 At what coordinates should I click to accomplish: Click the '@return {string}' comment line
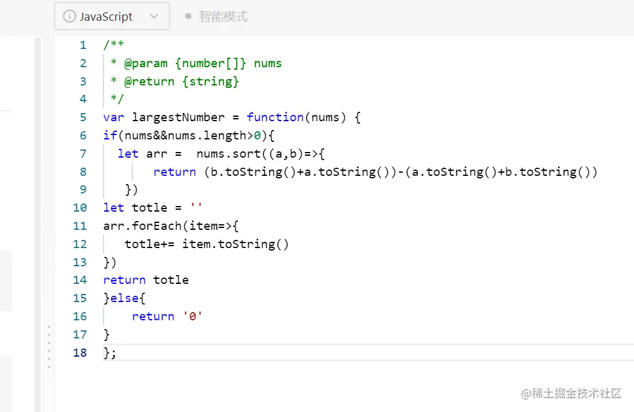(x=181, y=82)
